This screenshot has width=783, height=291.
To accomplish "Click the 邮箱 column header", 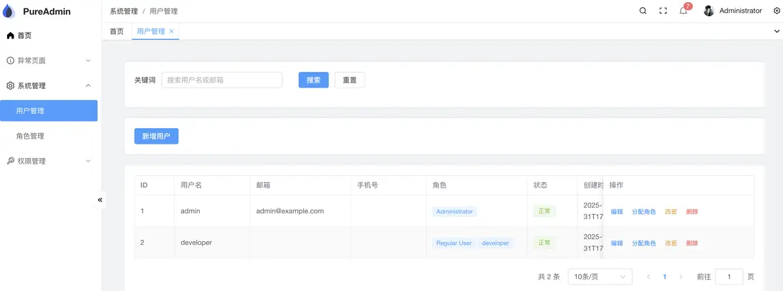I will coord(263,185).
